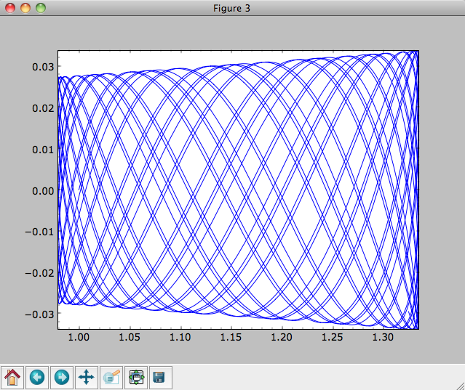Close the Figure 3 window
The height and width of the screenshot is (390, 465).
click(x=10, y=8)
